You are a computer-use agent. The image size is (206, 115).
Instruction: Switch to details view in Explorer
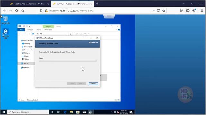tap(116, 100)
